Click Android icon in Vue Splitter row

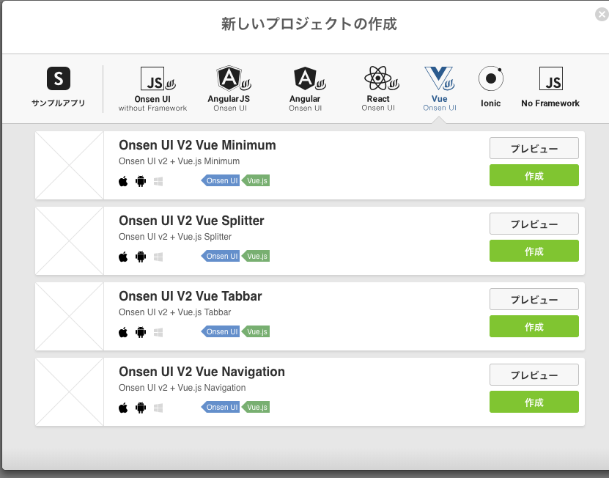[x=141, y=257]
